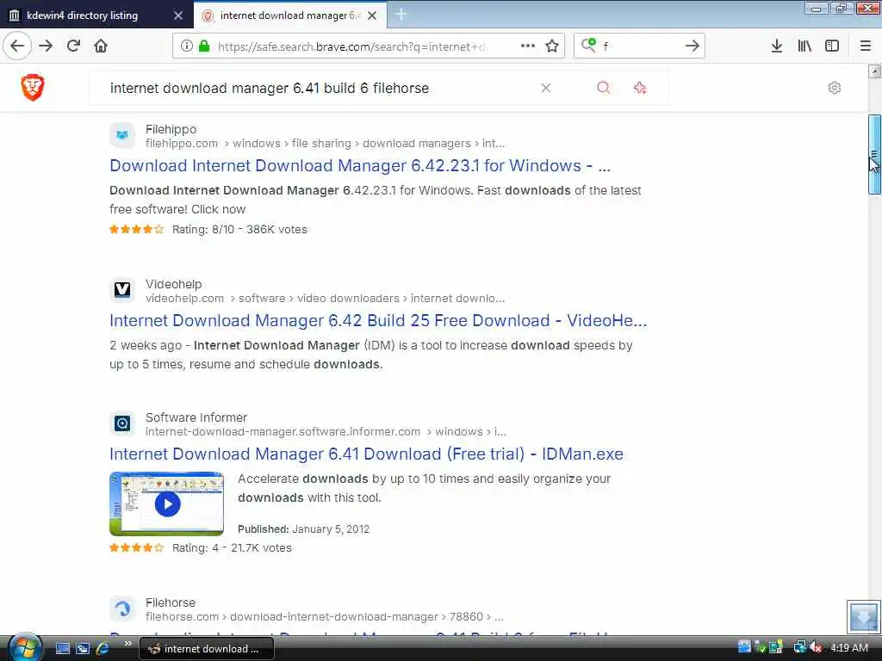Screen dimensions: 882x661
Task: Open Brave search settings gear
Action: coord(834,88)
